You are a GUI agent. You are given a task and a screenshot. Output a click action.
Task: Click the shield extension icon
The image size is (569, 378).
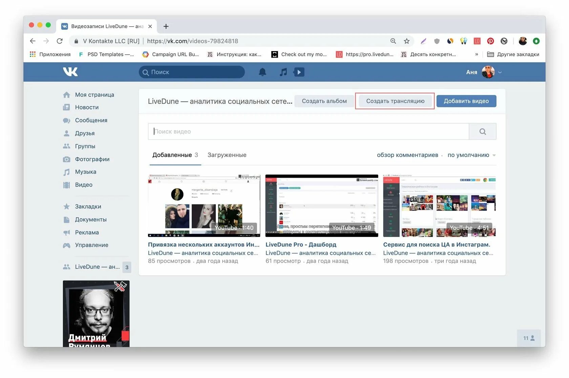[x=437, y=41]
